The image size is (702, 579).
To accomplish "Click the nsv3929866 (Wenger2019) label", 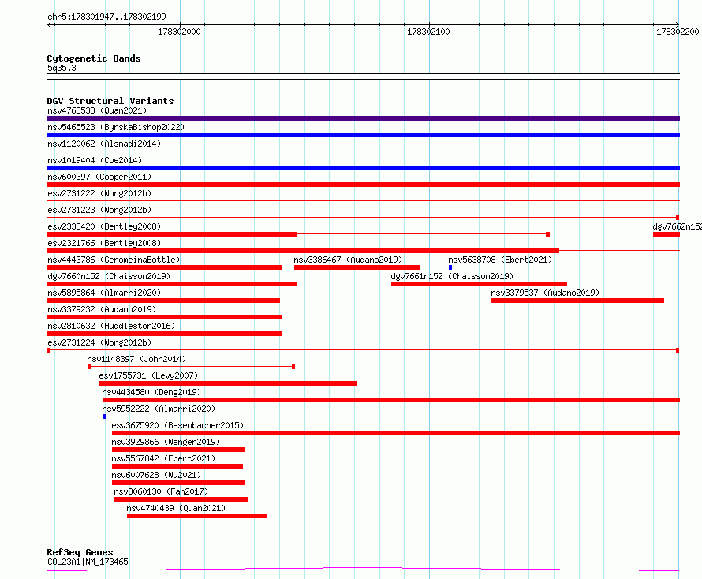I will click(166, 442).
